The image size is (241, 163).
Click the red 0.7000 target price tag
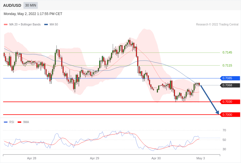pyautogui.click(x=230, y=115)
